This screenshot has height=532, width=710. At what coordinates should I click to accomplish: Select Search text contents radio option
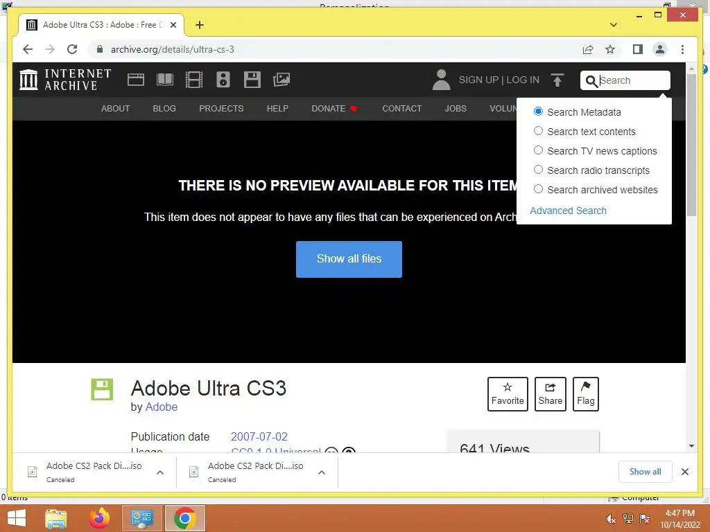538,131
